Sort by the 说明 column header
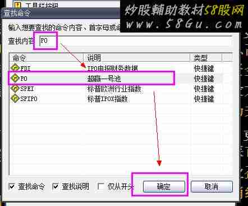248x206 pixels. coord(136,58)
